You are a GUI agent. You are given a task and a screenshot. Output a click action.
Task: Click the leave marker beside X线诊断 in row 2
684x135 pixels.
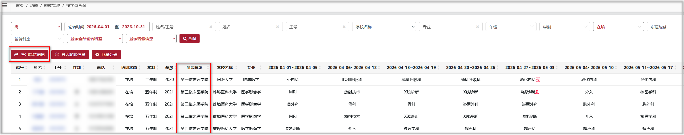pos(537,92)
